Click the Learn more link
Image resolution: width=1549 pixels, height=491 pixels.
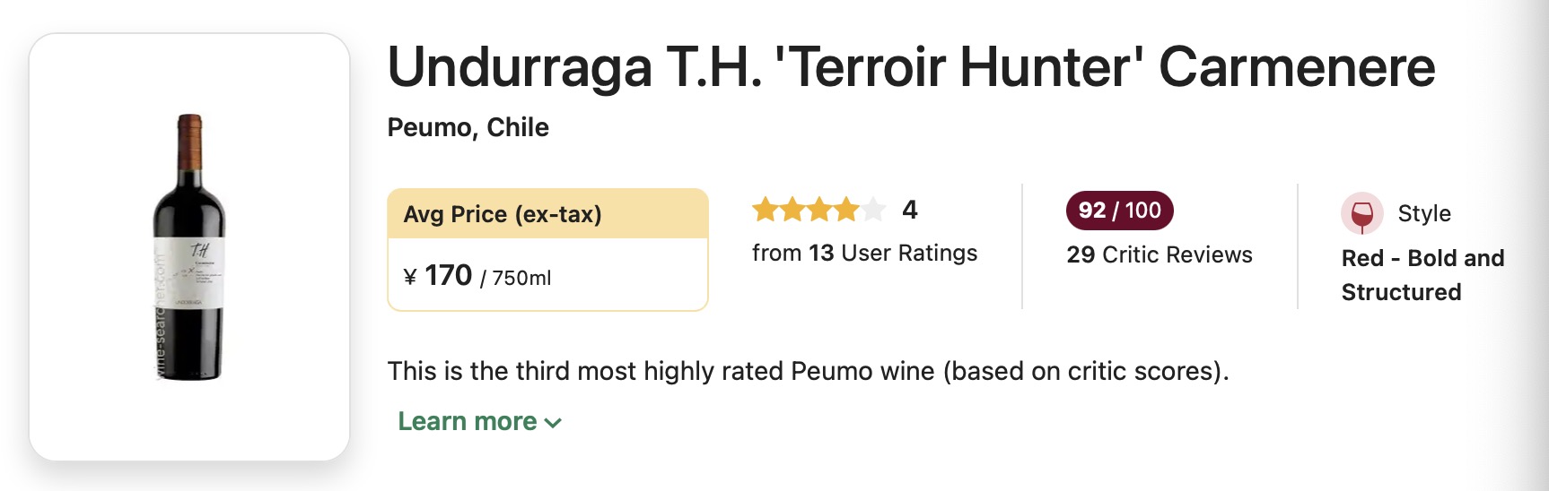click(468, 421)
